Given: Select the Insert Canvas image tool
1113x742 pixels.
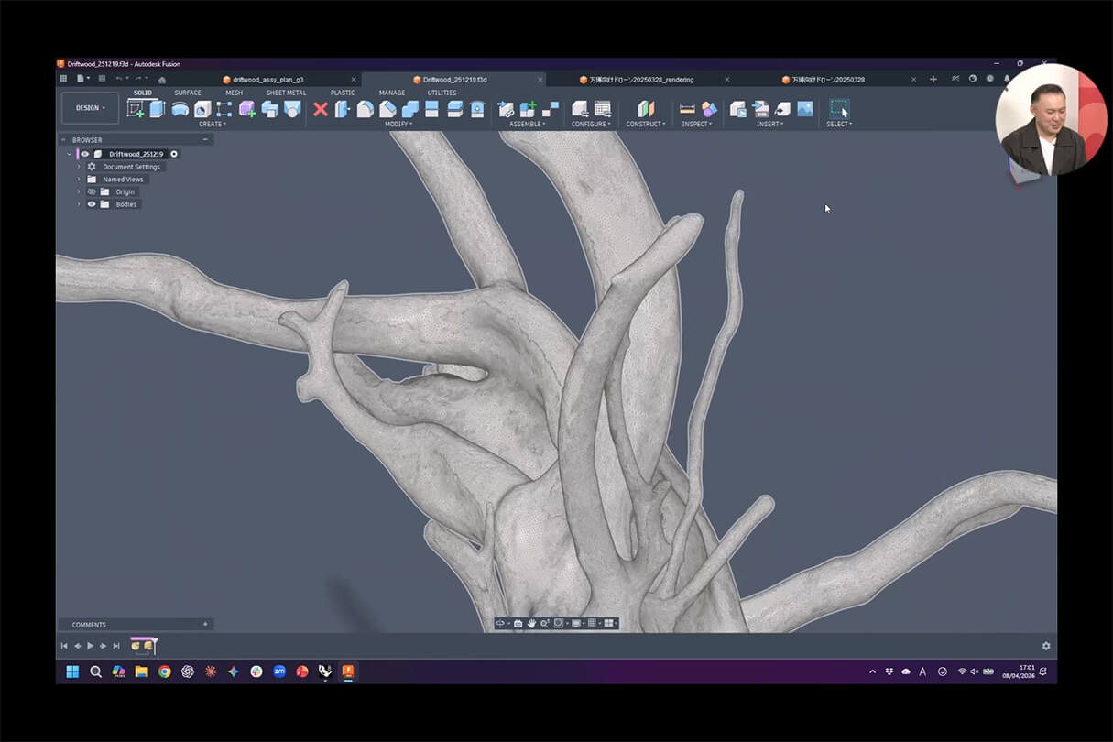Looking at the screenshot, I should tap(805, 108).
